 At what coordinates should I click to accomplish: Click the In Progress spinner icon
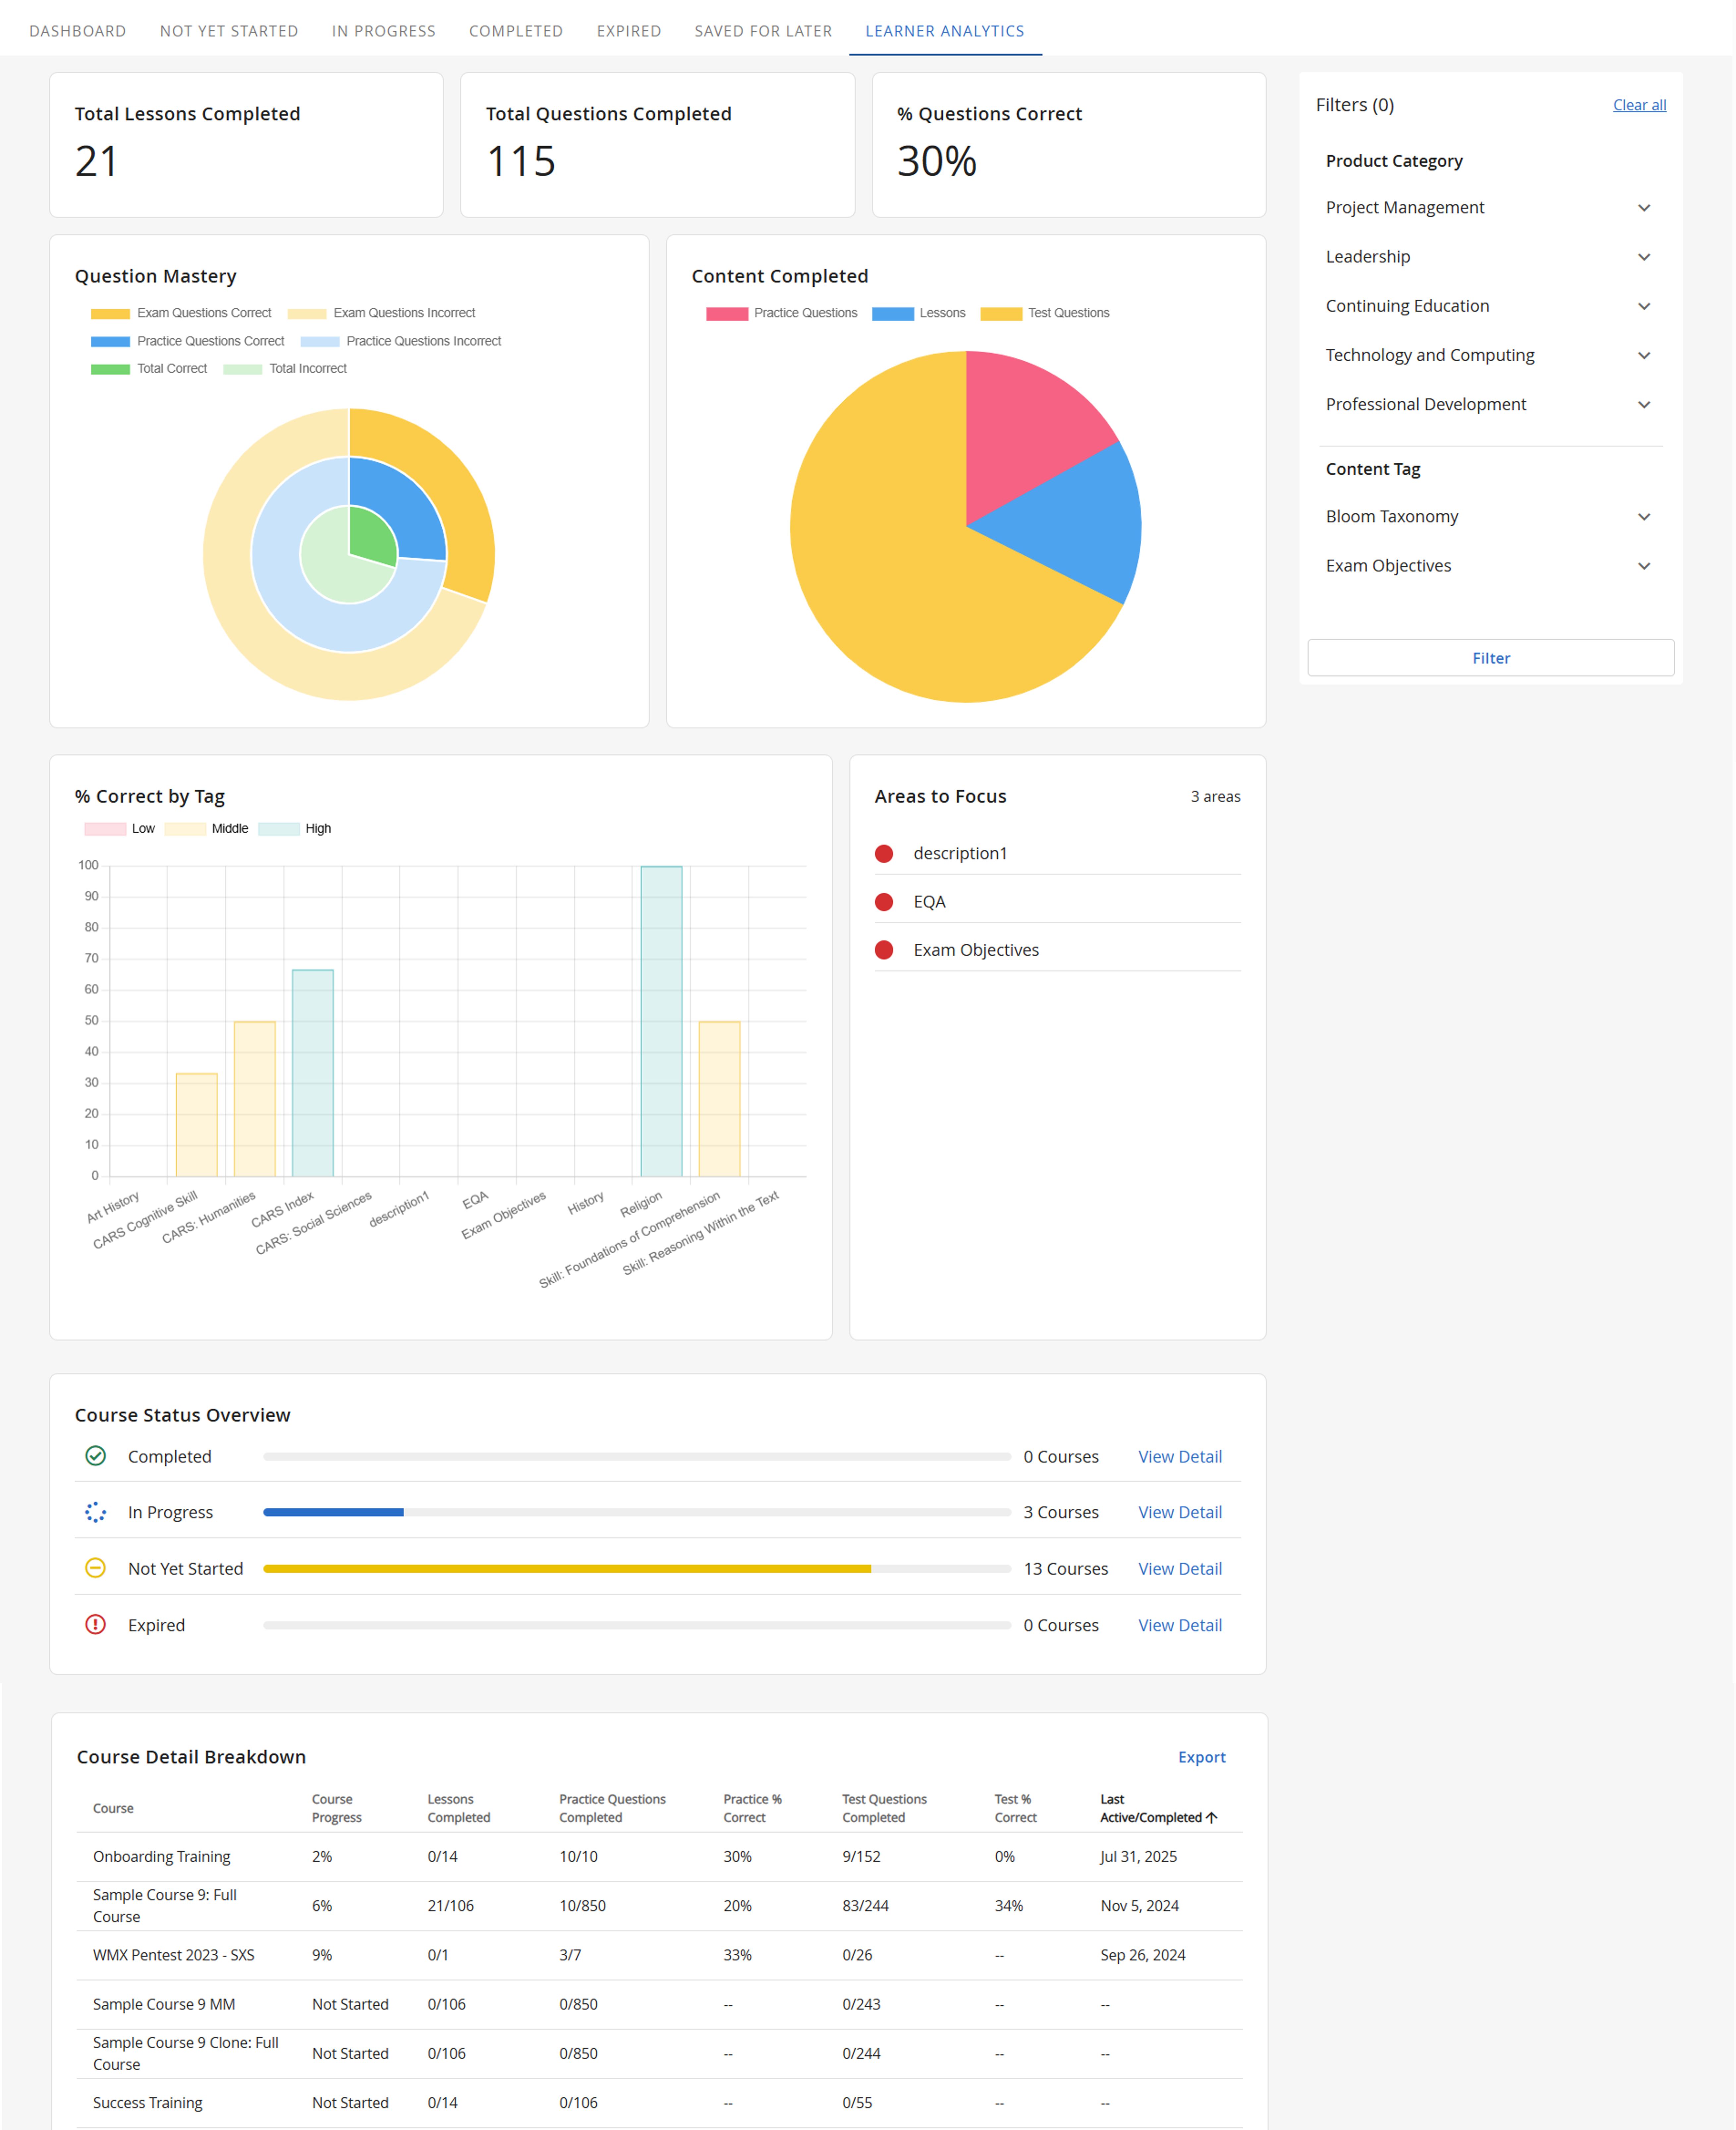pyautogui.click(x=95, y=1512)
